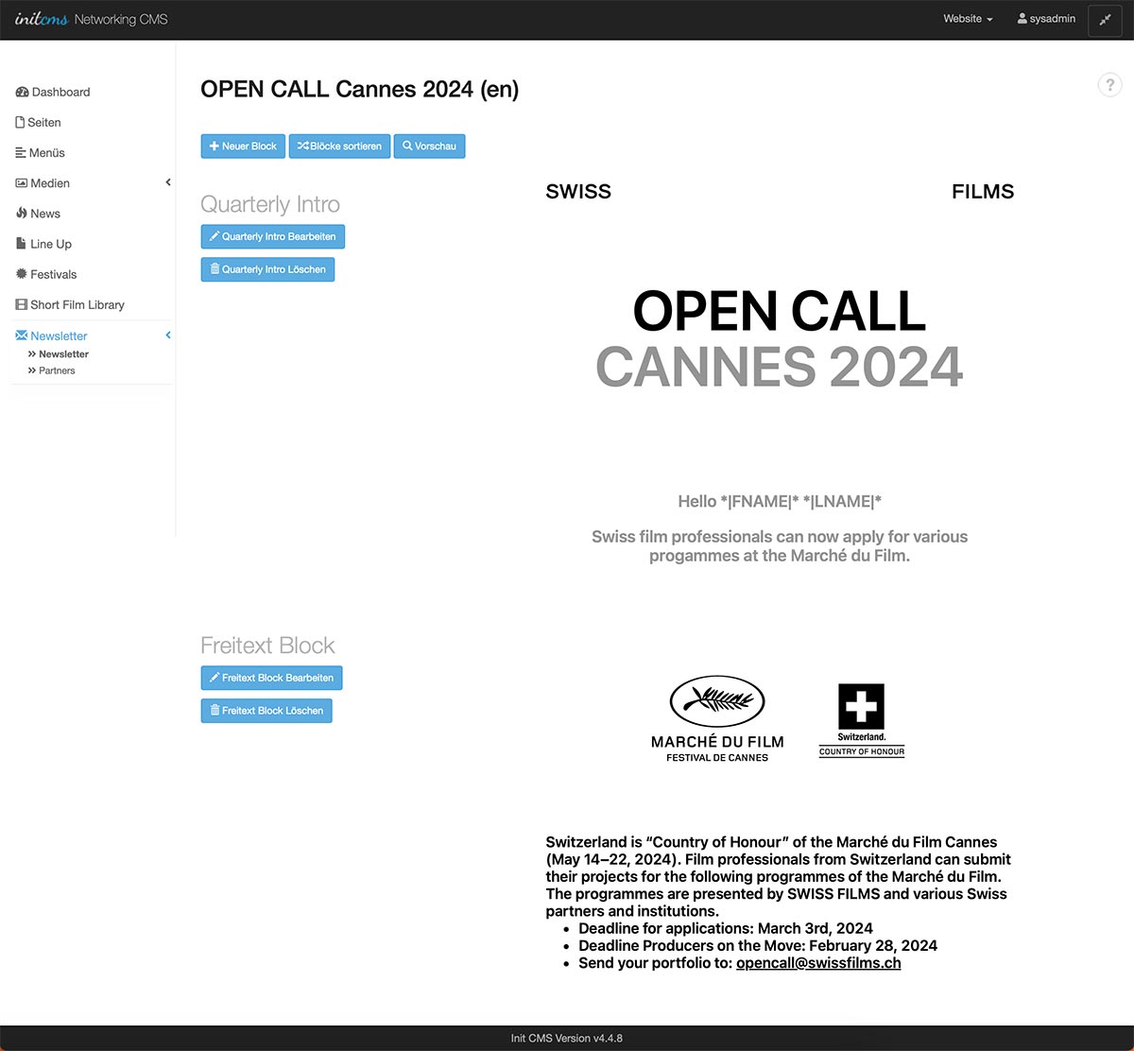The image size is (1134, 1051).
Task: Click the page title OPEN CALL Cannes 2024 (en)
Action: coord(359,89)
